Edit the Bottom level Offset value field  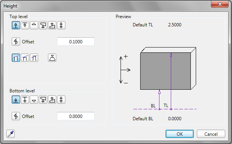tap(76, 116)
